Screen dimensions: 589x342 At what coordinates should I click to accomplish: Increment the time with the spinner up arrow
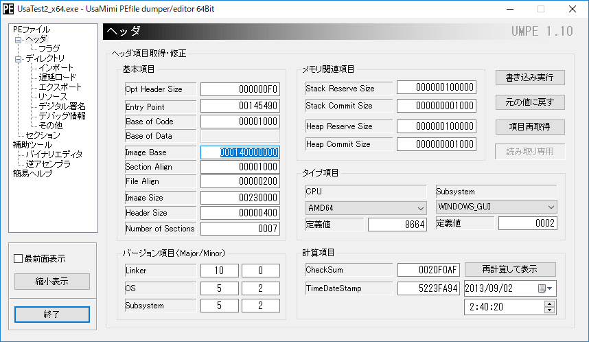(548, 304)
